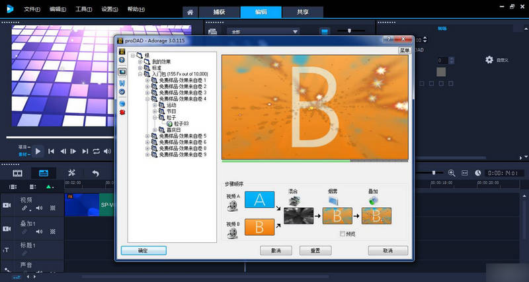Expand the 我的效果 folder
This screenshot has width=529, height=282.
[x=140, y=62]
